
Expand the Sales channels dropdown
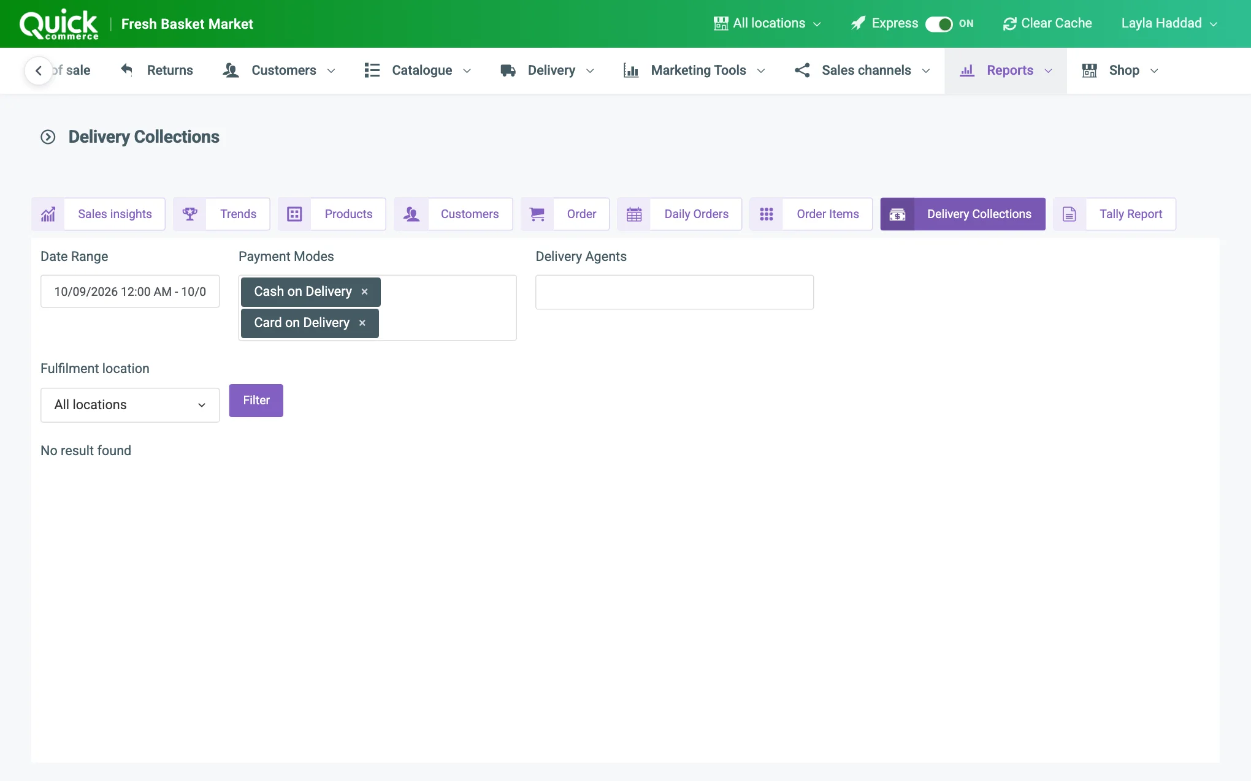pos(926,71)
